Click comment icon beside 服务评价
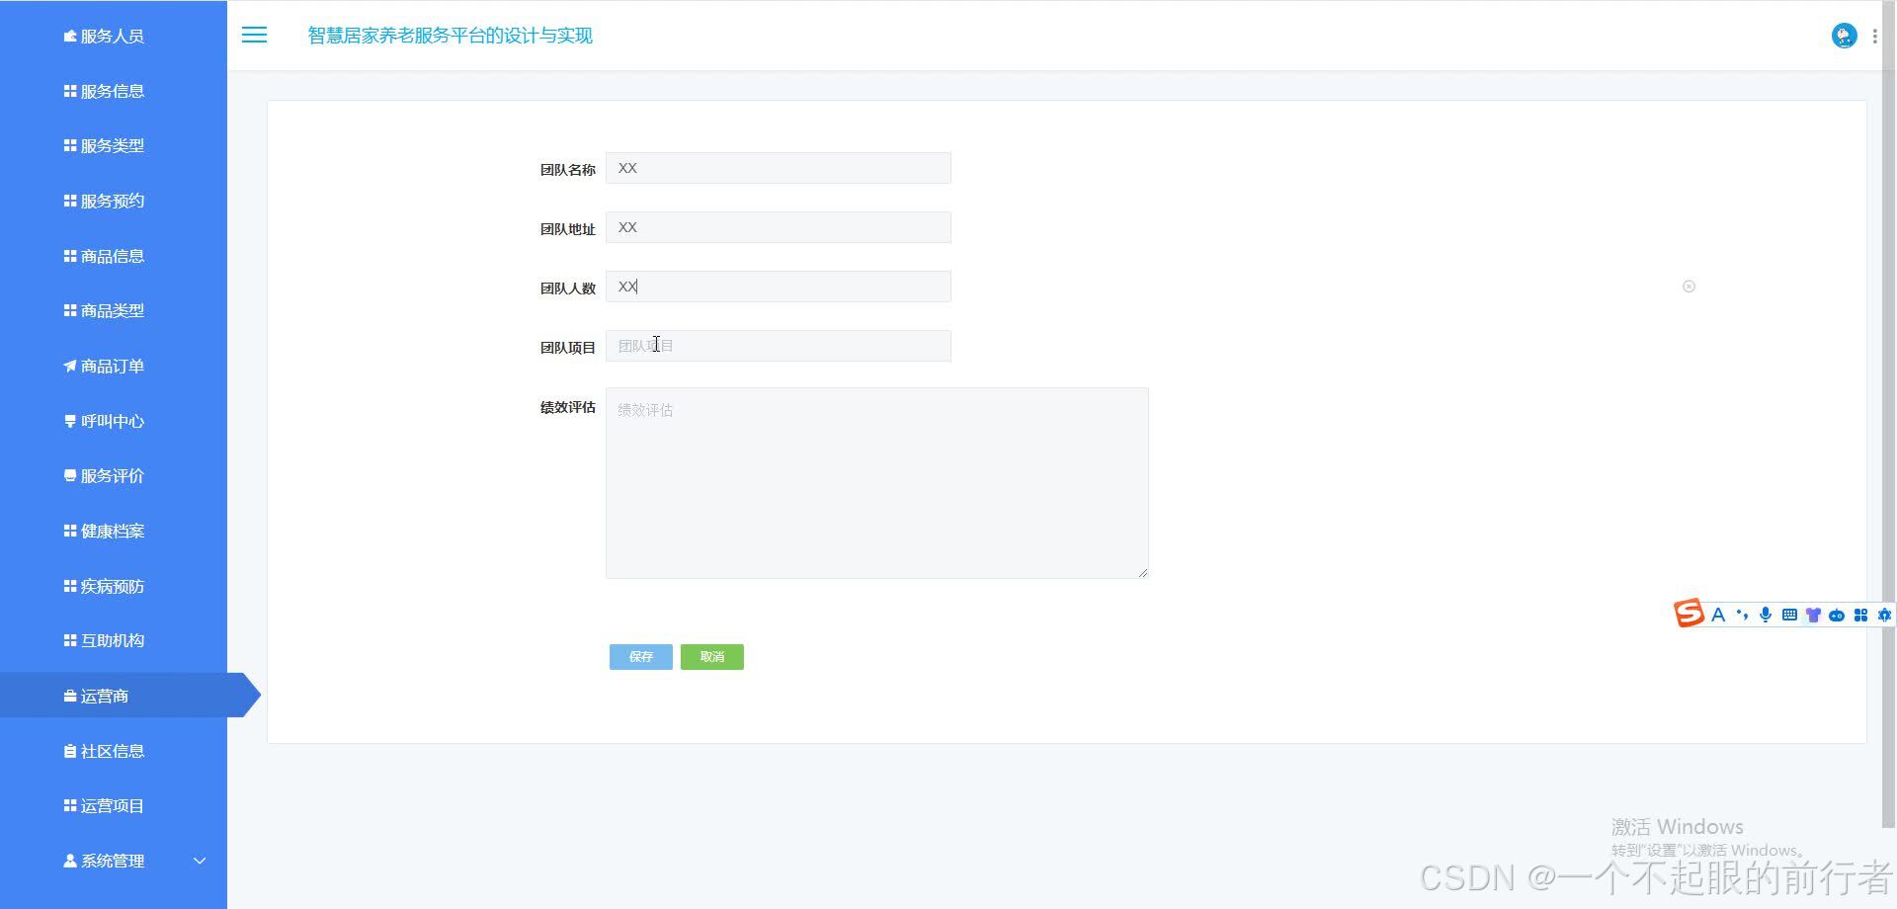 coord(70,475)
